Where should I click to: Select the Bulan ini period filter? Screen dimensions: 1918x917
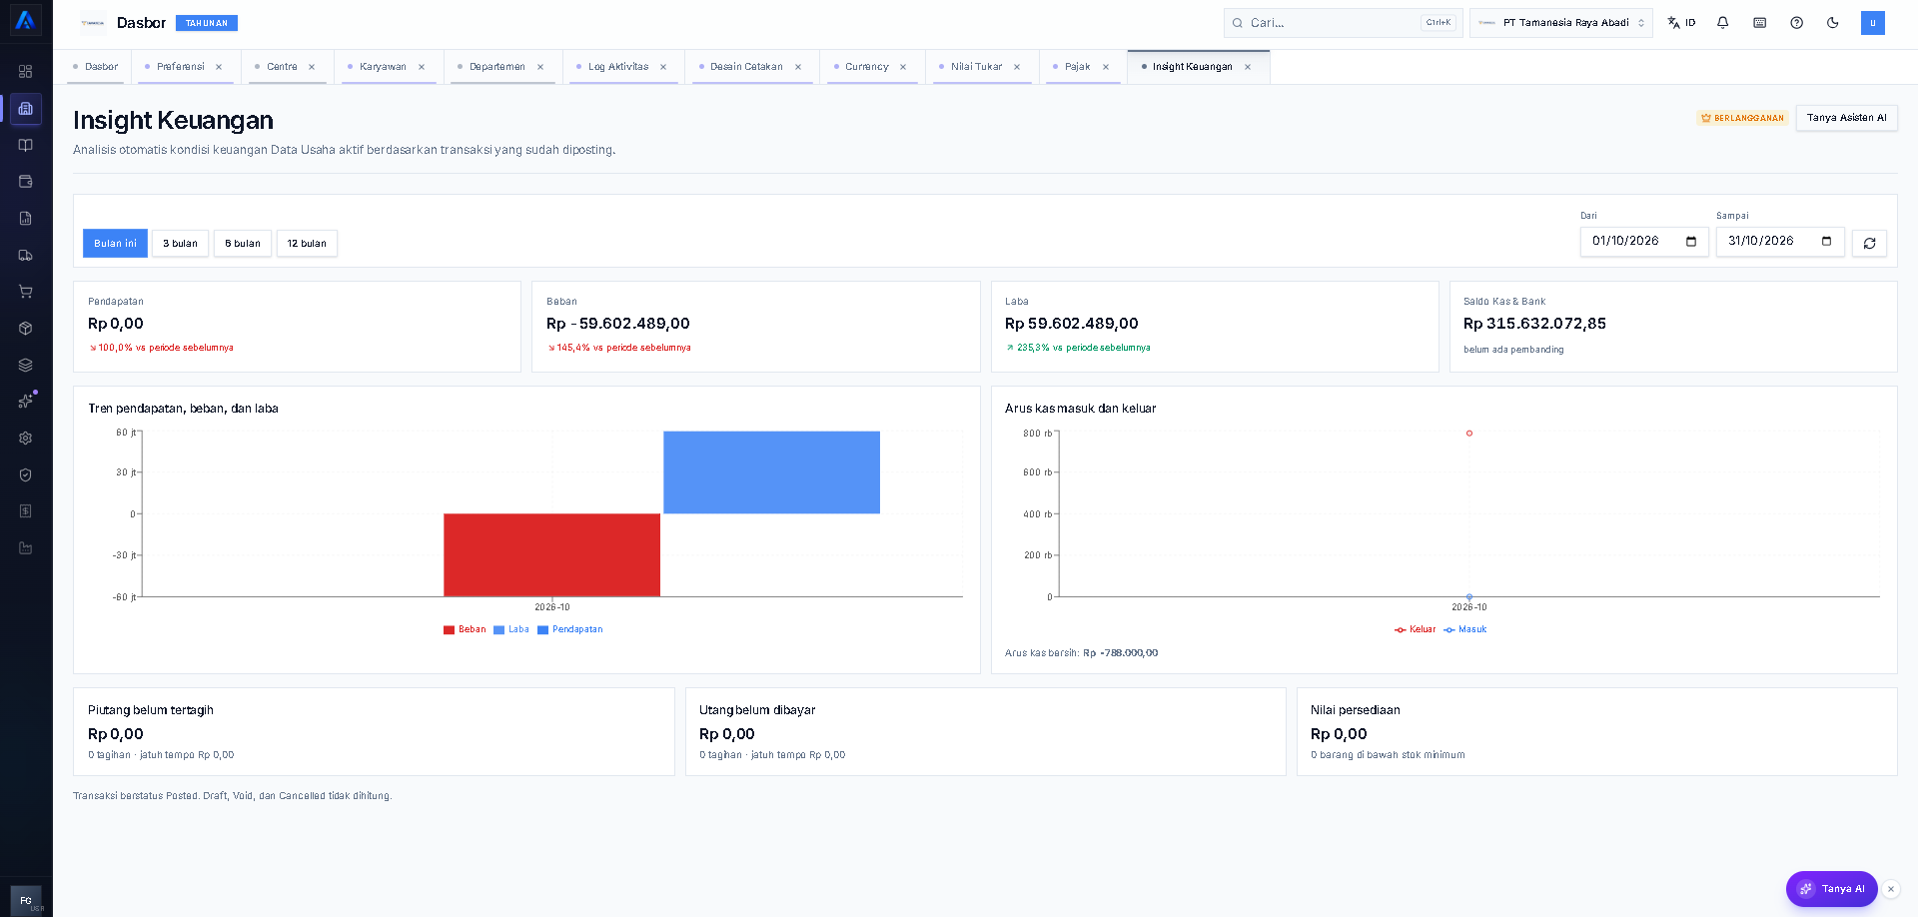[115, 243]
